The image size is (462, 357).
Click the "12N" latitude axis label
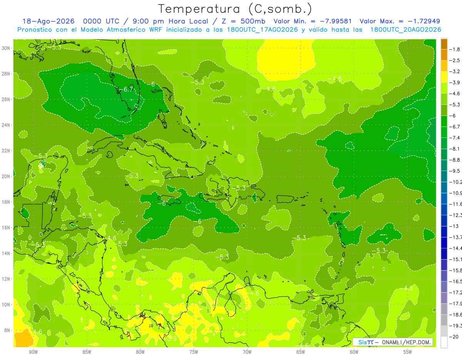(x=6, y=278)
